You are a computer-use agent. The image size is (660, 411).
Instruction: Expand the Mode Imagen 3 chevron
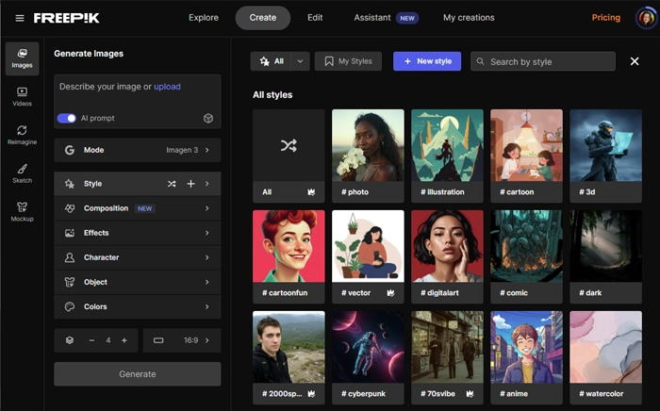pos(207,150)
